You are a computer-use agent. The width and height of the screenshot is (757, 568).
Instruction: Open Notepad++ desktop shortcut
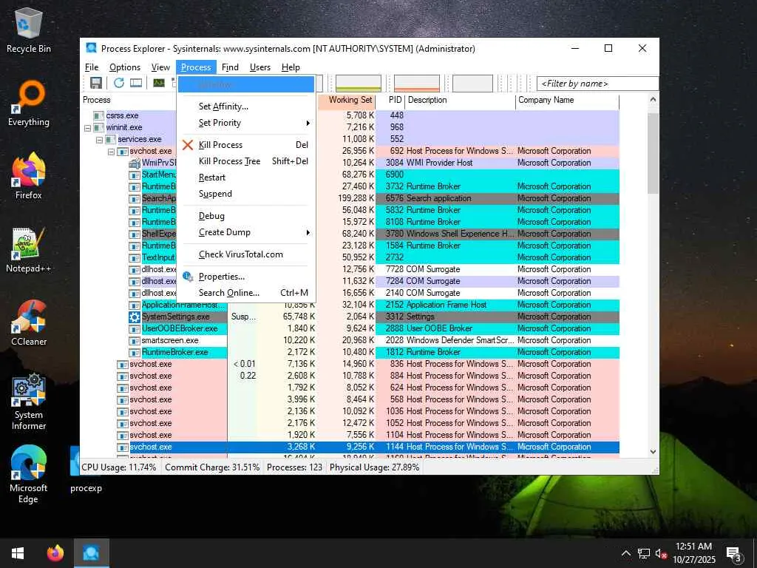(x=29, y=250)
